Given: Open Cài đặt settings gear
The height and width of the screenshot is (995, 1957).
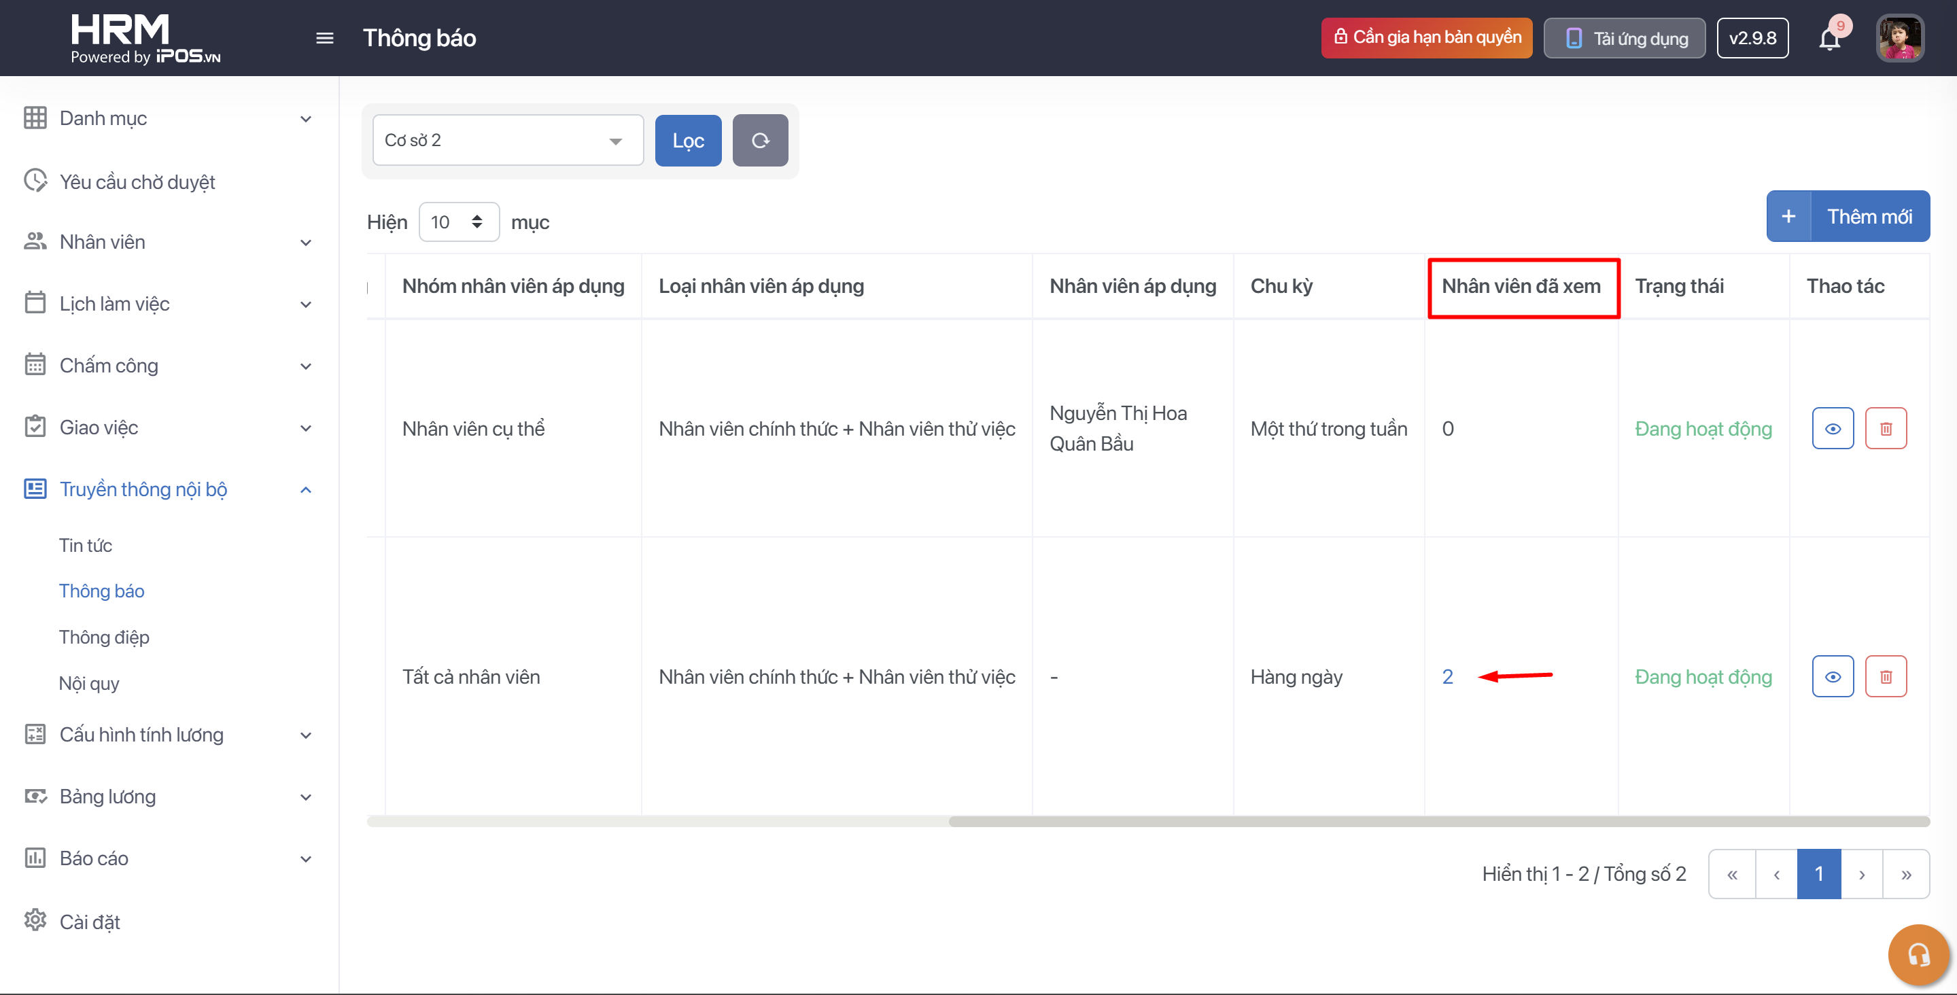Looking at the screenshot, I should 35,920.
